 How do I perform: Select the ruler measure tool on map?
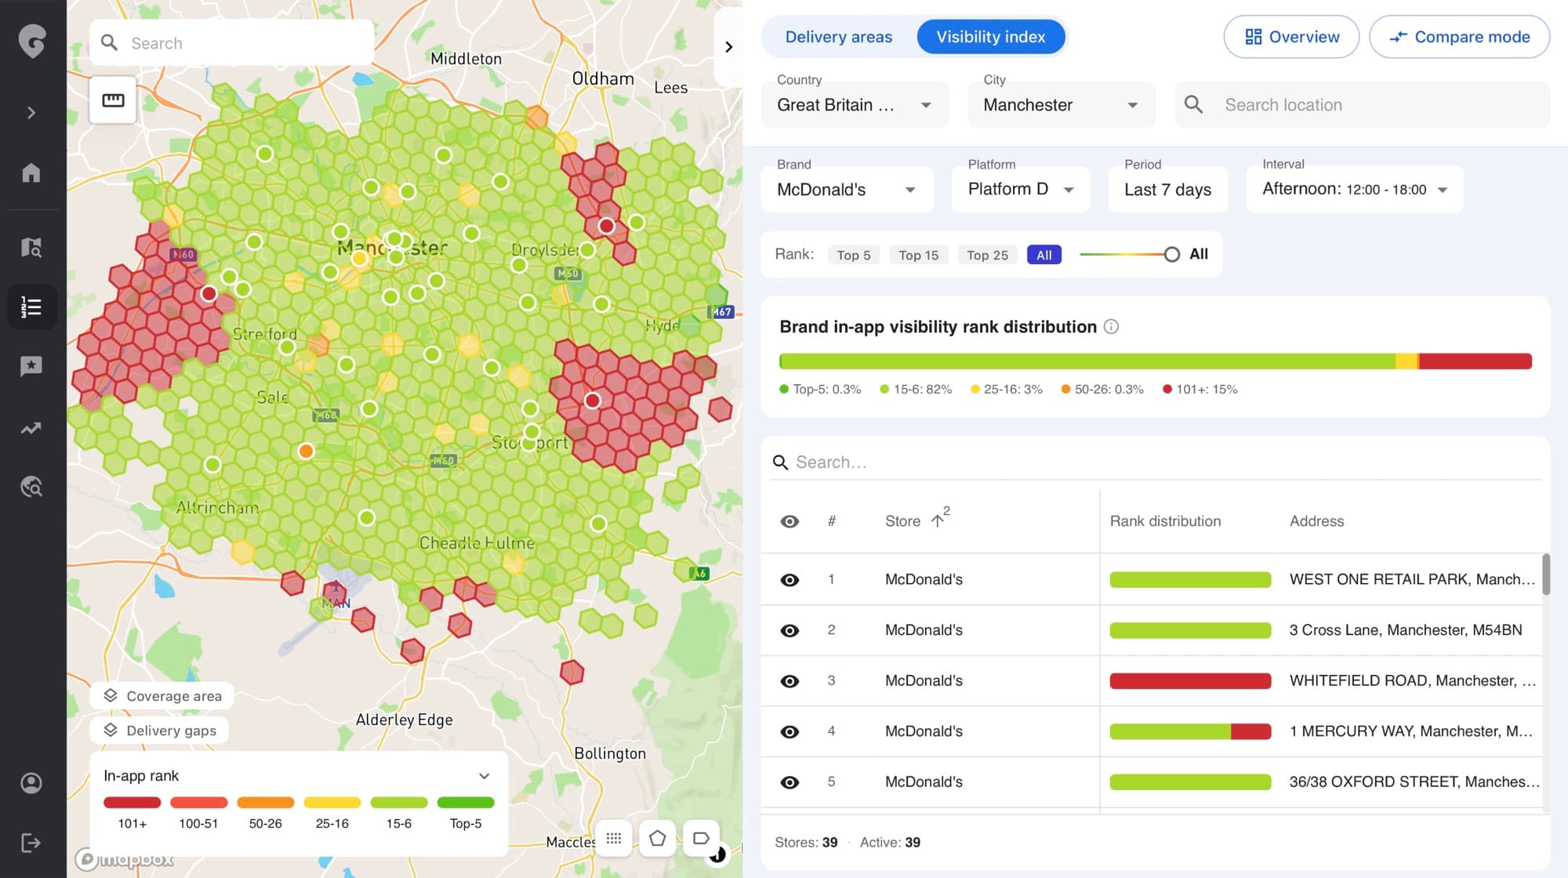coord(113,100)
